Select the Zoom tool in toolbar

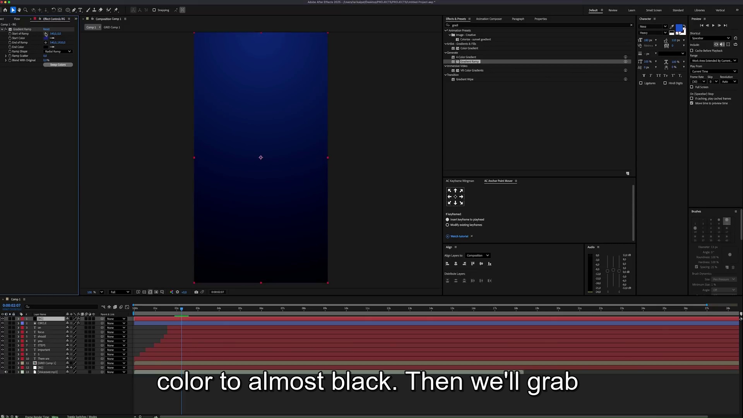(x=26, y=10)
